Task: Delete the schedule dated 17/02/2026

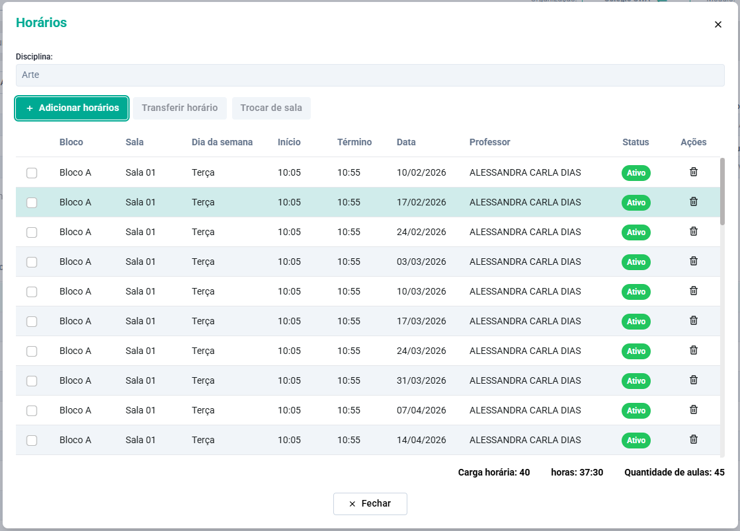Action: (x=693, y=201)
